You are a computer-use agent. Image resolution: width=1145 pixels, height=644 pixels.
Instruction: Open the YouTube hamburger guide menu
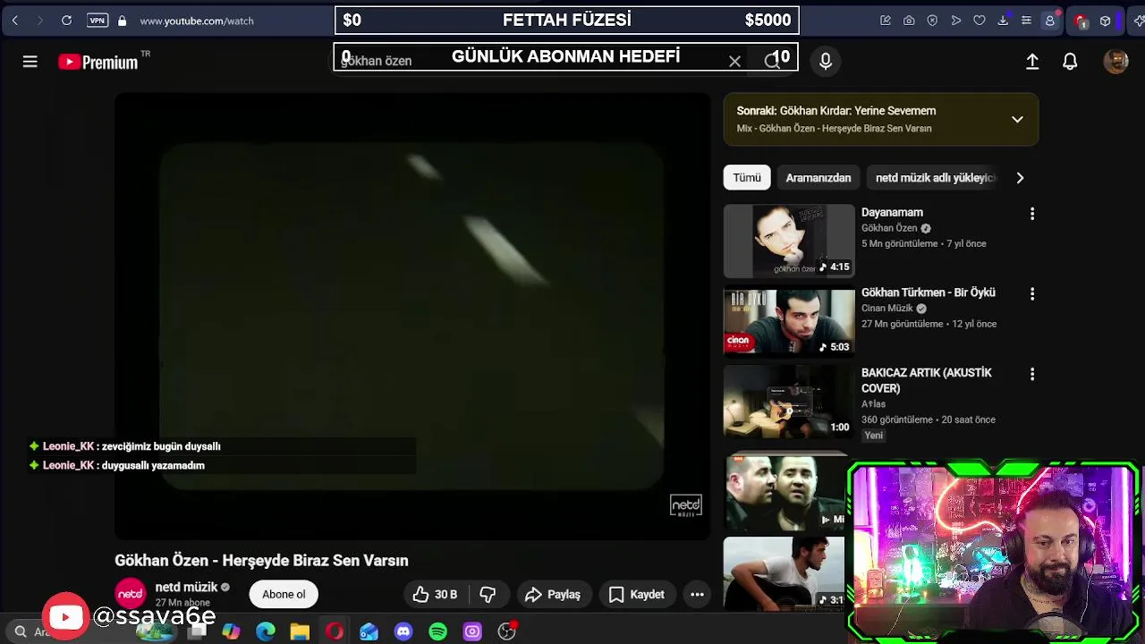tap(30, 62)
